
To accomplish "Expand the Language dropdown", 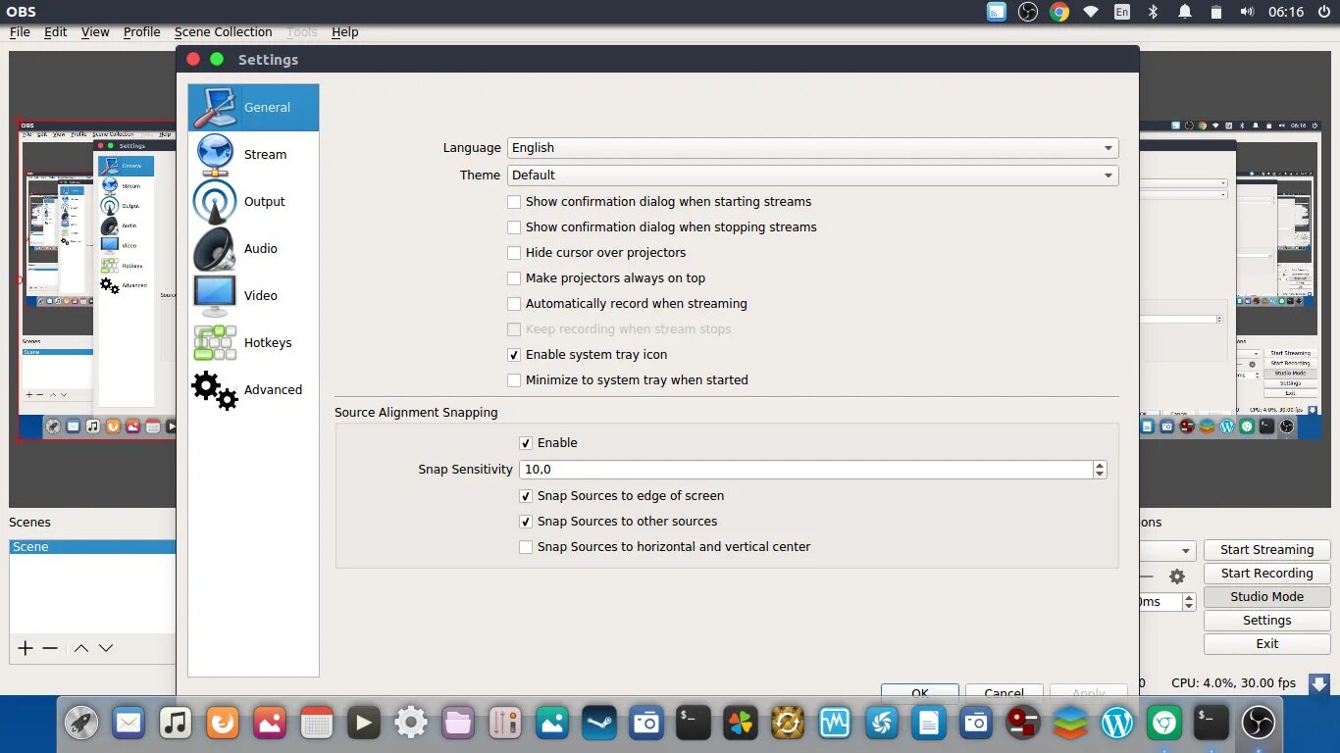I will point(812,148).
